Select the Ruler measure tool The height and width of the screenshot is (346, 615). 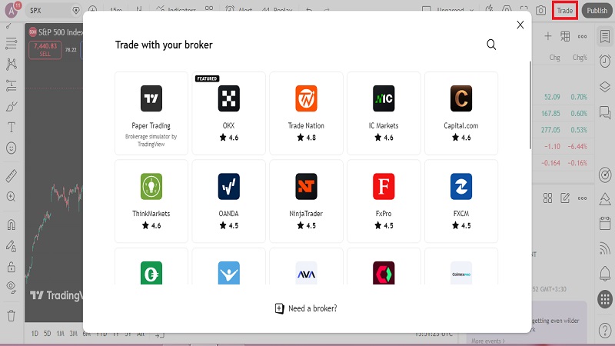coord(12,176)
